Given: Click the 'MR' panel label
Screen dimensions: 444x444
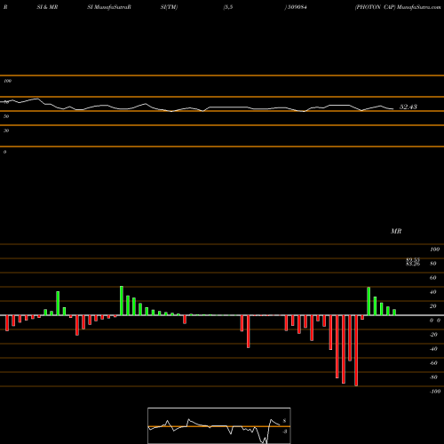Looking at the screenshot, I should click(x=396, y=231).
